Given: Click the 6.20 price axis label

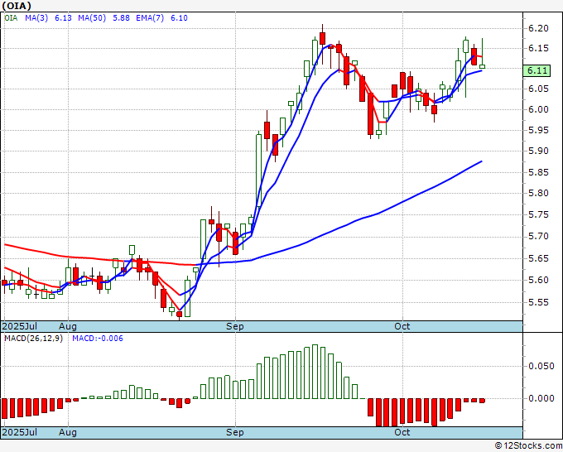Looking at the screenshot, I should click(x=539, y=28).
